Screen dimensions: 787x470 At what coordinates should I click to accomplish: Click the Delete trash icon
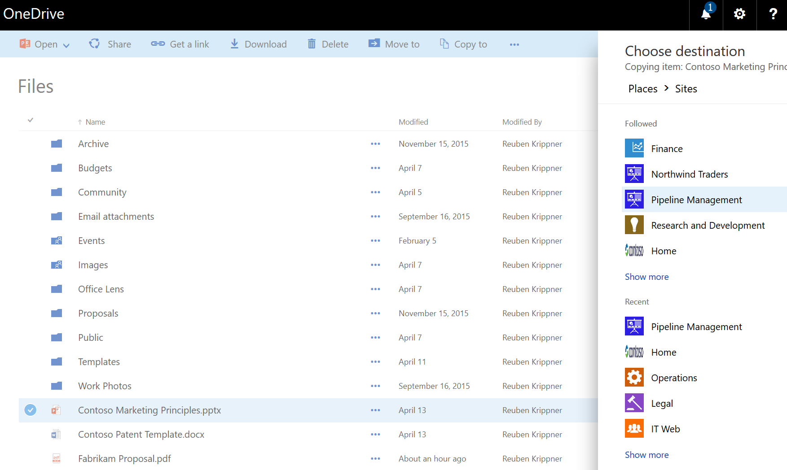312,44
